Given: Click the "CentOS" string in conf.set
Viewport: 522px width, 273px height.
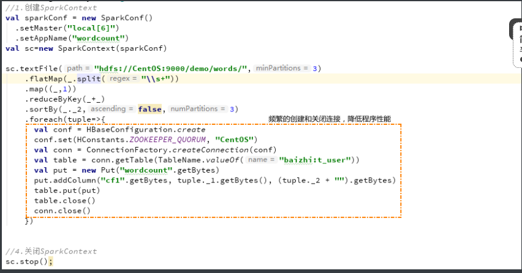Looking at the screenshot, I should click(235, 140).
